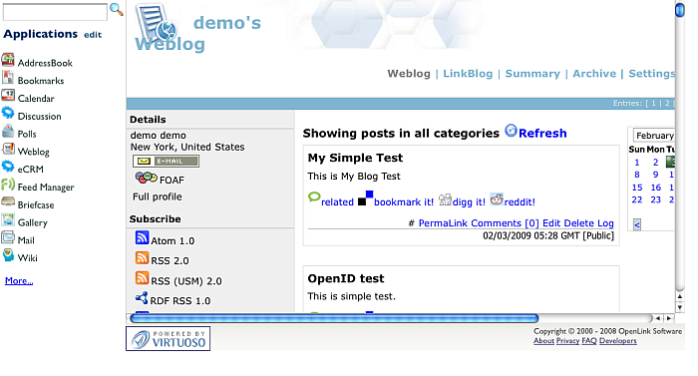698x376 pixels.
Task: Open the Bookmarks application icon
Action: pos(8,78)
